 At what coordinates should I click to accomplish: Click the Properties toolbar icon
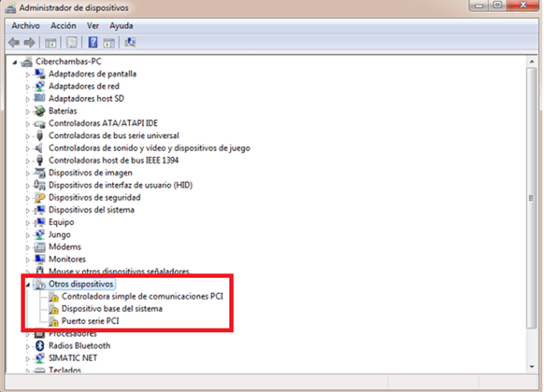(x=72, y=43)
